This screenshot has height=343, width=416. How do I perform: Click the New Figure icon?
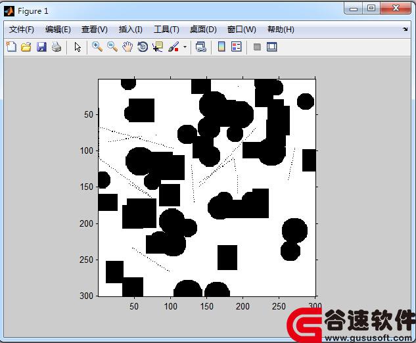point(11,47)
